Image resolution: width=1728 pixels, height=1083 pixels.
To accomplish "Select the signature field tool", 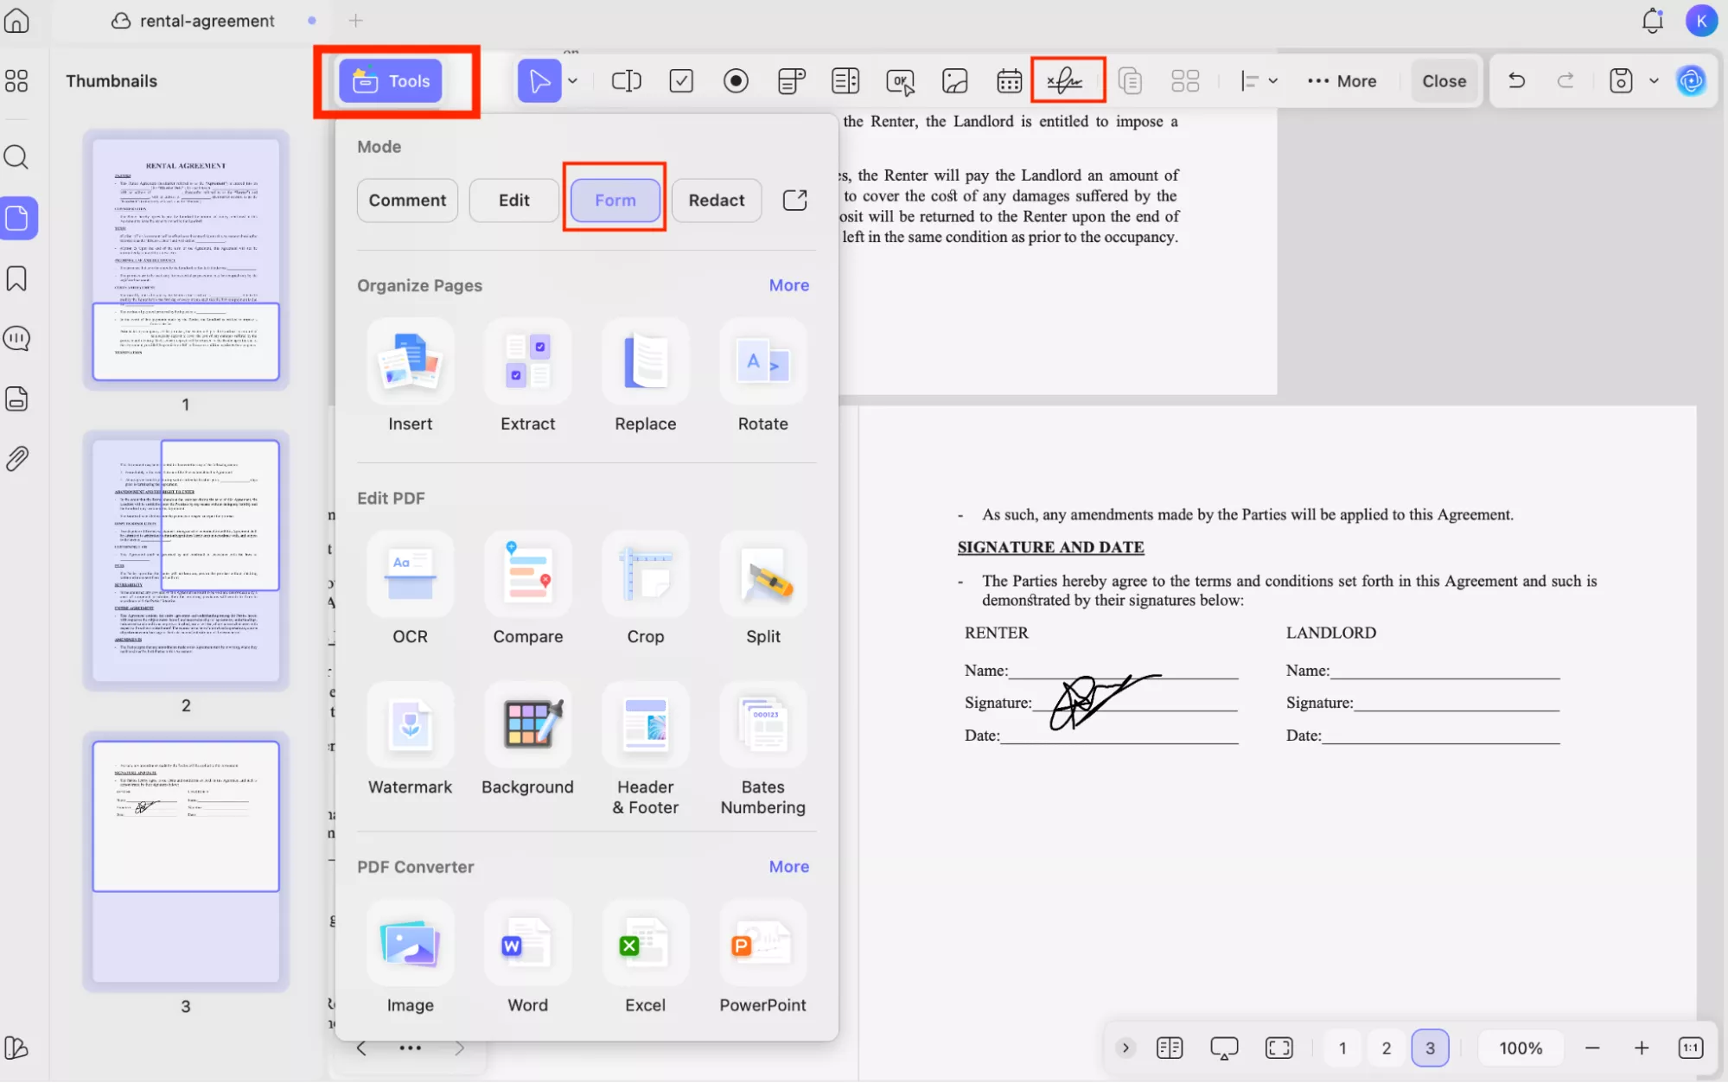I will coord(1067,80).
